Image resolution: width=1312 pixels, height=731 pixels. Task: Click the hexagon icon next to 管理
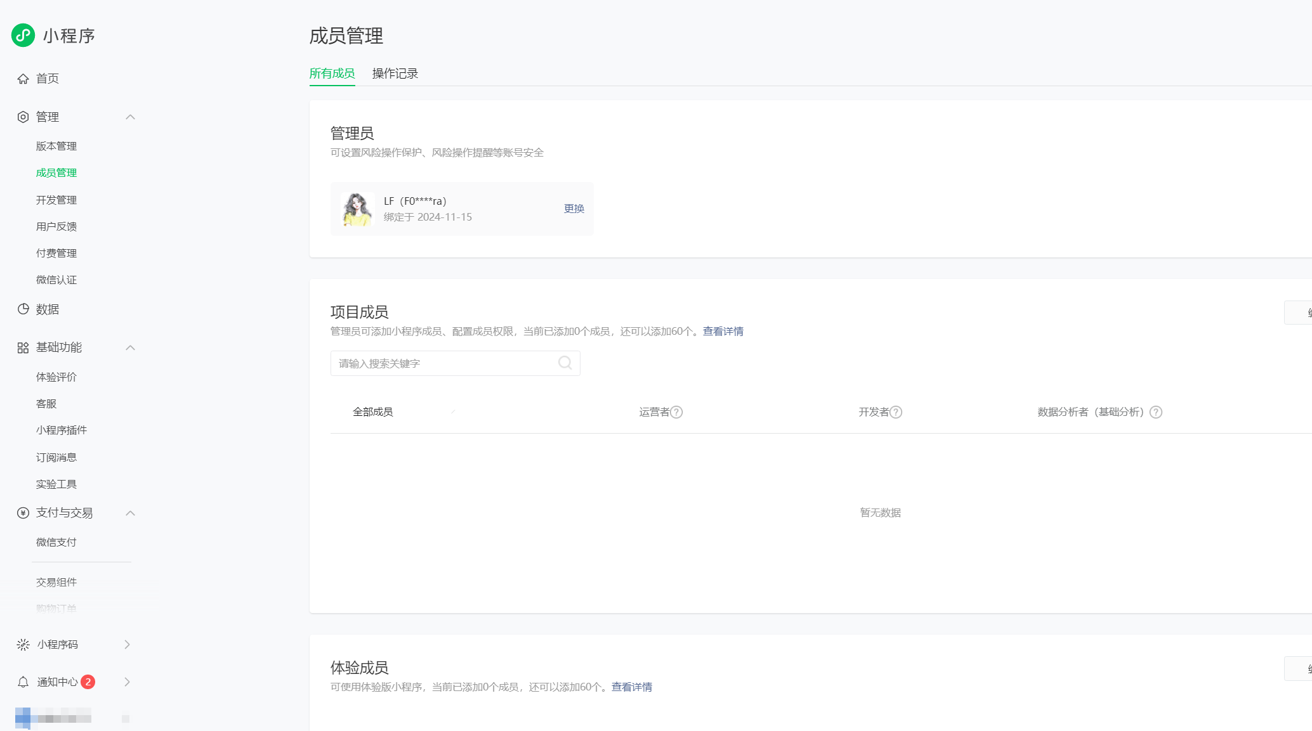coord(23,117)
